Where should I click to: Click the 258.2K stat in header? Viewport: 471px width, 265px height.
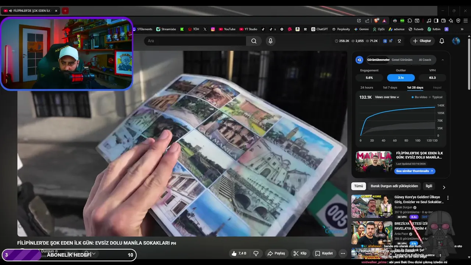(x=342, y=41)
